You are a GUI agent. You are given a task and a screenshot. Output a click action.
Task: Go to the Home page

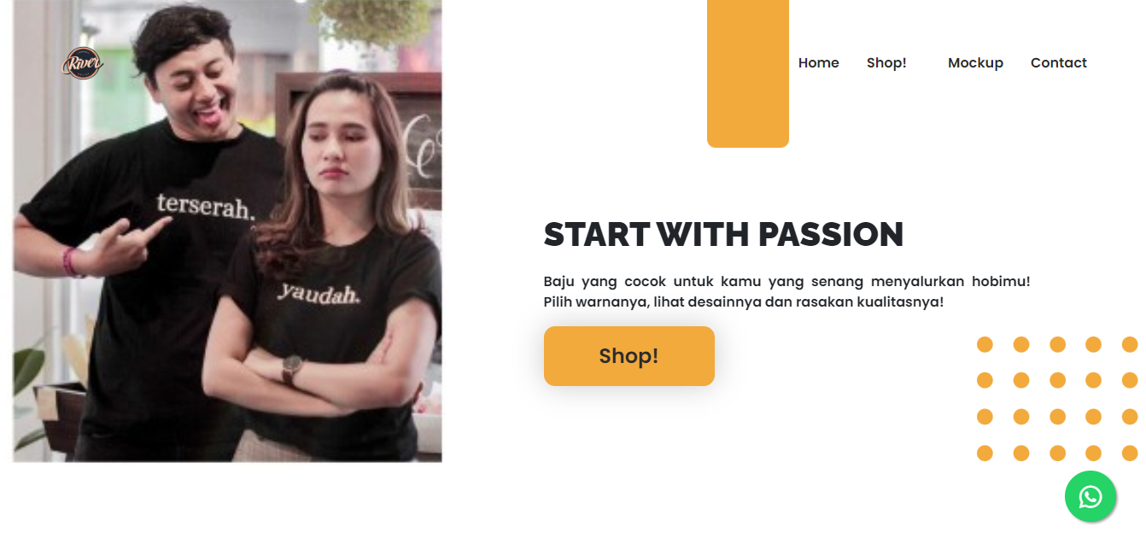[818, 62]
